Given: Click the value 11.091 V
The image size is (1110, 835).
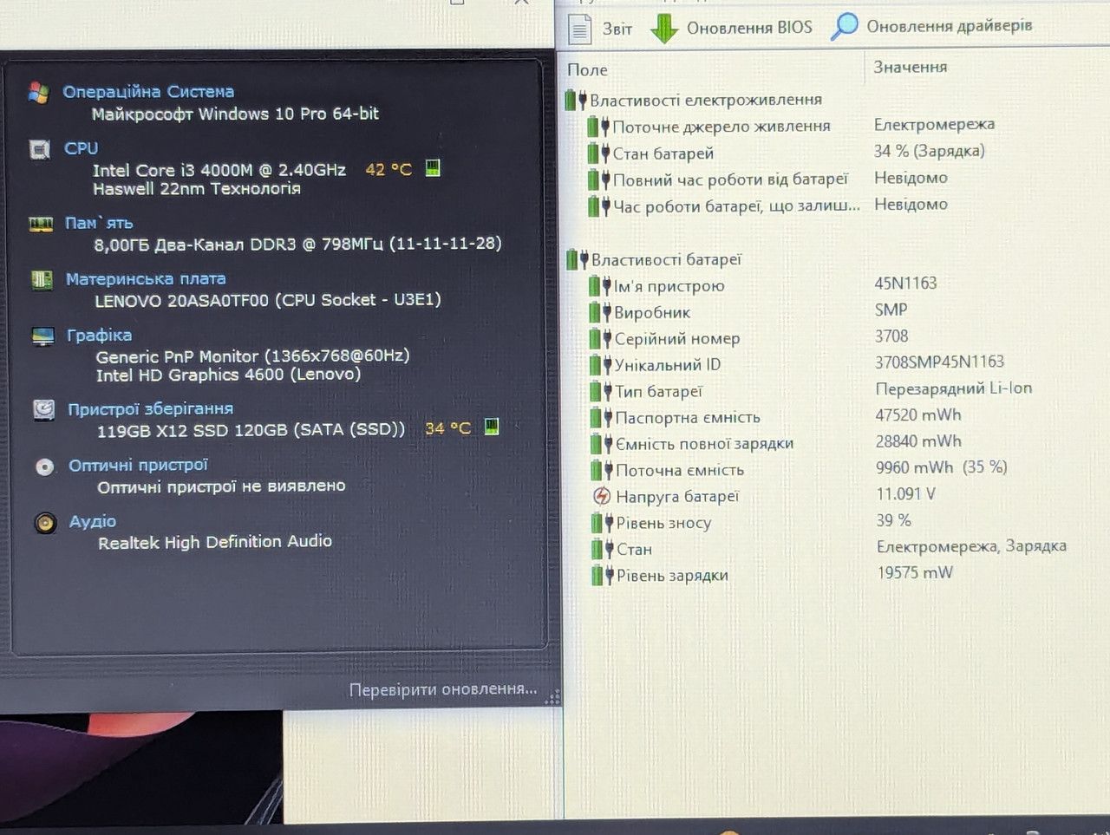Looking at the screenshot, I should point(906,494).
